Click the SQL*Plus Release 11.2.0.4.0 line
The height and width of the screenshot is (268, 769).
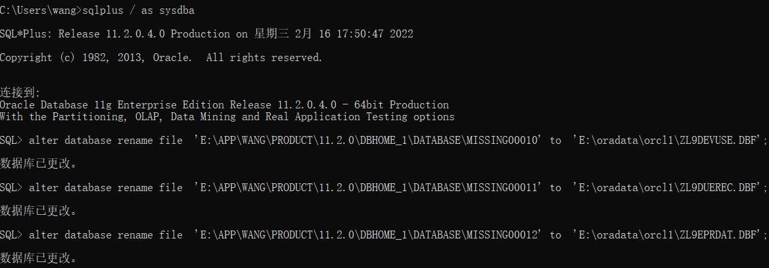pyautogui.click(x=206, y=33)
